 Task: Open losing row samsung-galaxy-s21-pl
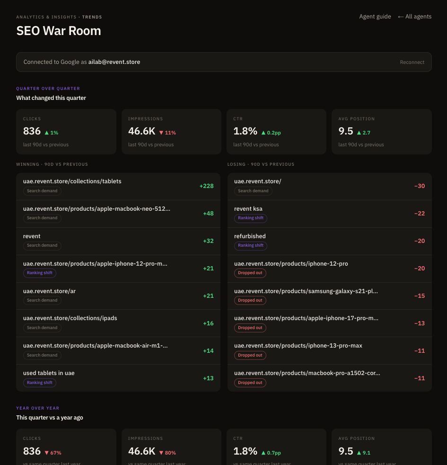[x=329, y=296]
